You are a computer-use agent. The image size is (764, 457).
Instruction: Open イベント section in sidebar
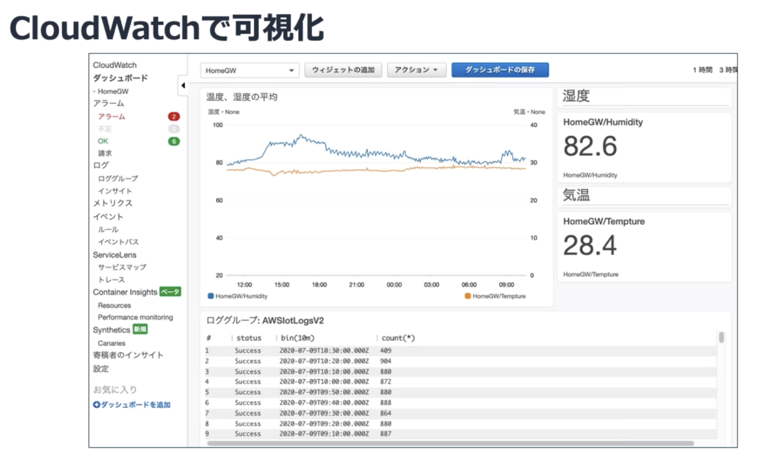[x=108, y=217]
